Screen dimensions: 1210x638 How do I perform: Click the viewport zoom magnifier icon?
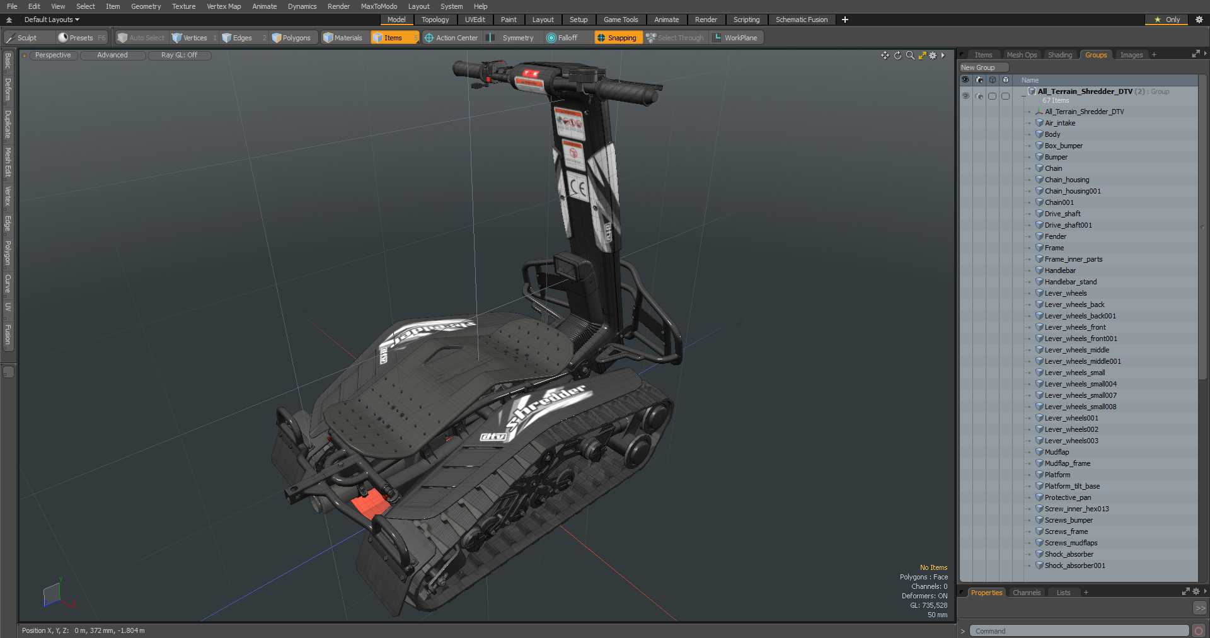[x=910, y=55]
